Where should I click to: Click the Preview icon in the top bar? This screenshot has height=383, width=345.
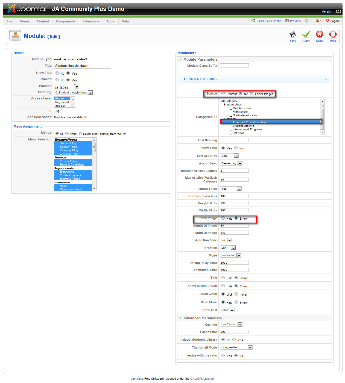tap(287, 21)
